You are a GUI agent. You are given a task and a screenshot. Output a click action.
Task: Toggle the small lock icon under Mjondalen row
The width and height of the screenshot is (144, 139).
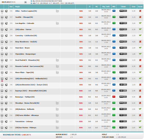[x=2, y=56]
